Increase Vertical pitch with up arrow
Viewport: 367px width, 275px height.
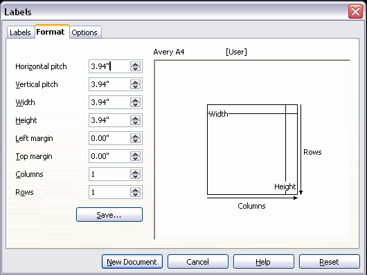pos(135,82)
